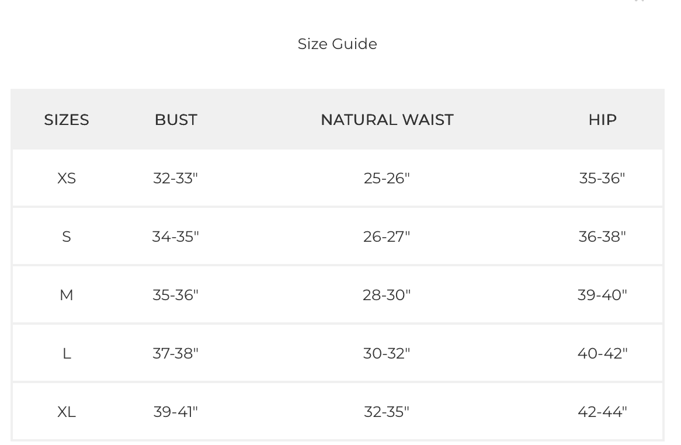681x445 pixels.
Task: Select the XL size row label
Action: (x=67, y=412)
